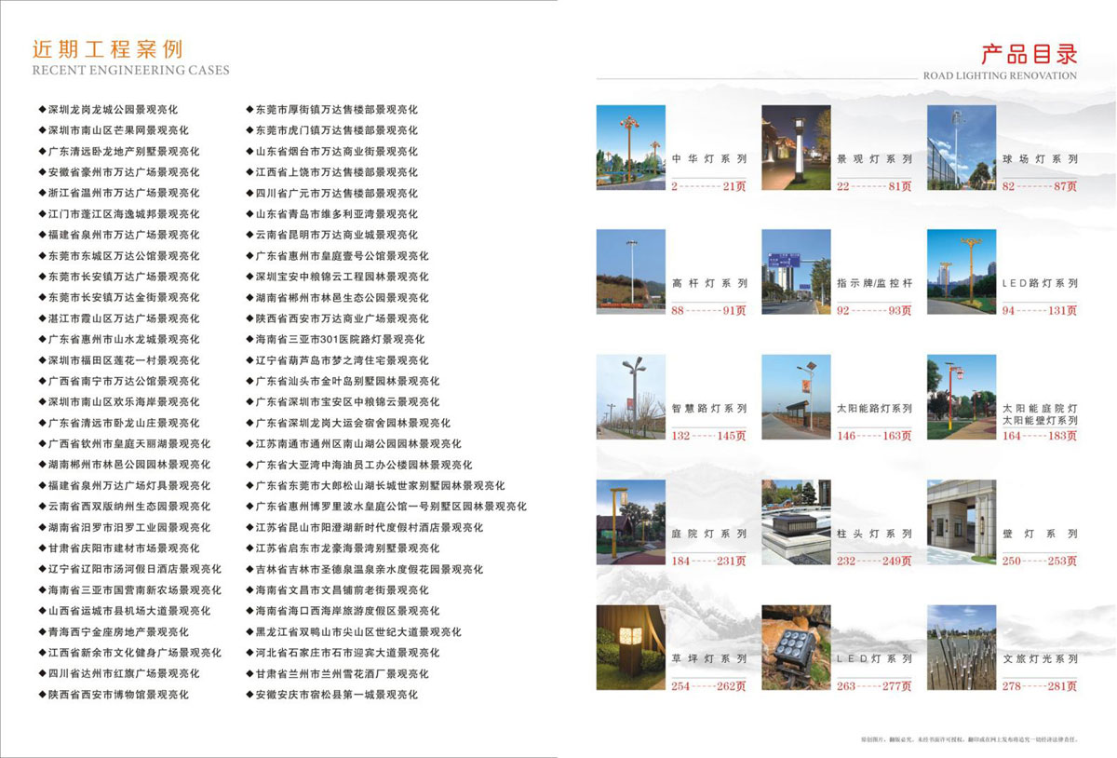Click the LED路灯系列 text label
The image size is (1117, 758).
(x=1040, y=283)
